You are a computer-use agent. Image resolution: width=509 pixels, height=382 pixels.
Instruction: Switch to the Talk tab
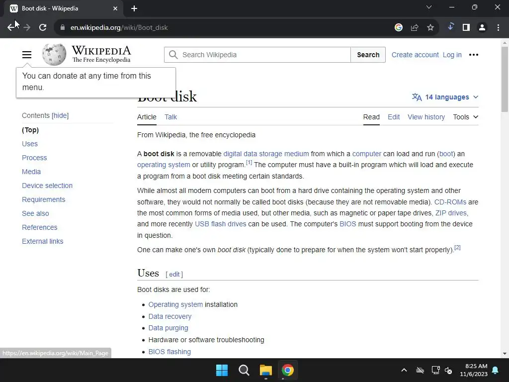(x=171, y=117)
